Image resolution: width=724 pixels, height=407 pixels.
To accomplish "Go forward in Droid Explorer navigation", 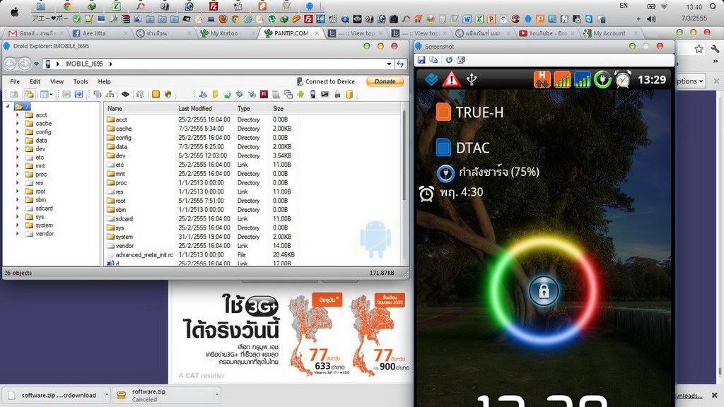I will pos(23,64).
